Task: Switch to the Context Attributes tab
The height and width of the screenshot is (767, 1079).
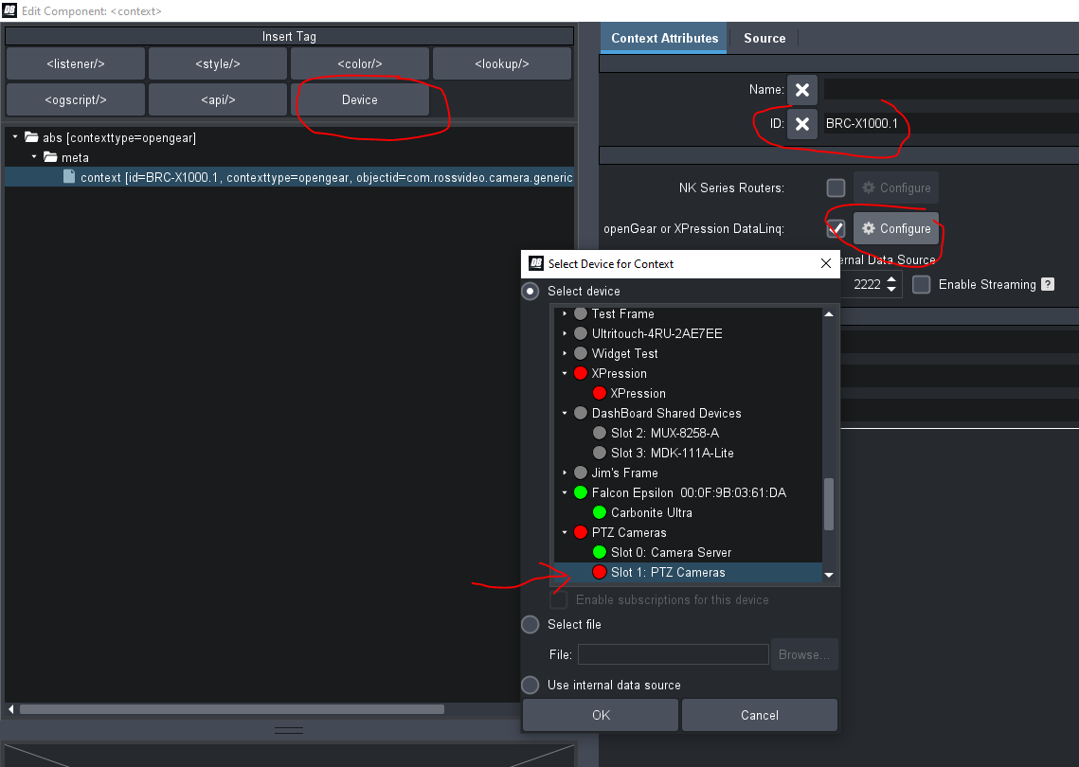Action: (664, 39)
